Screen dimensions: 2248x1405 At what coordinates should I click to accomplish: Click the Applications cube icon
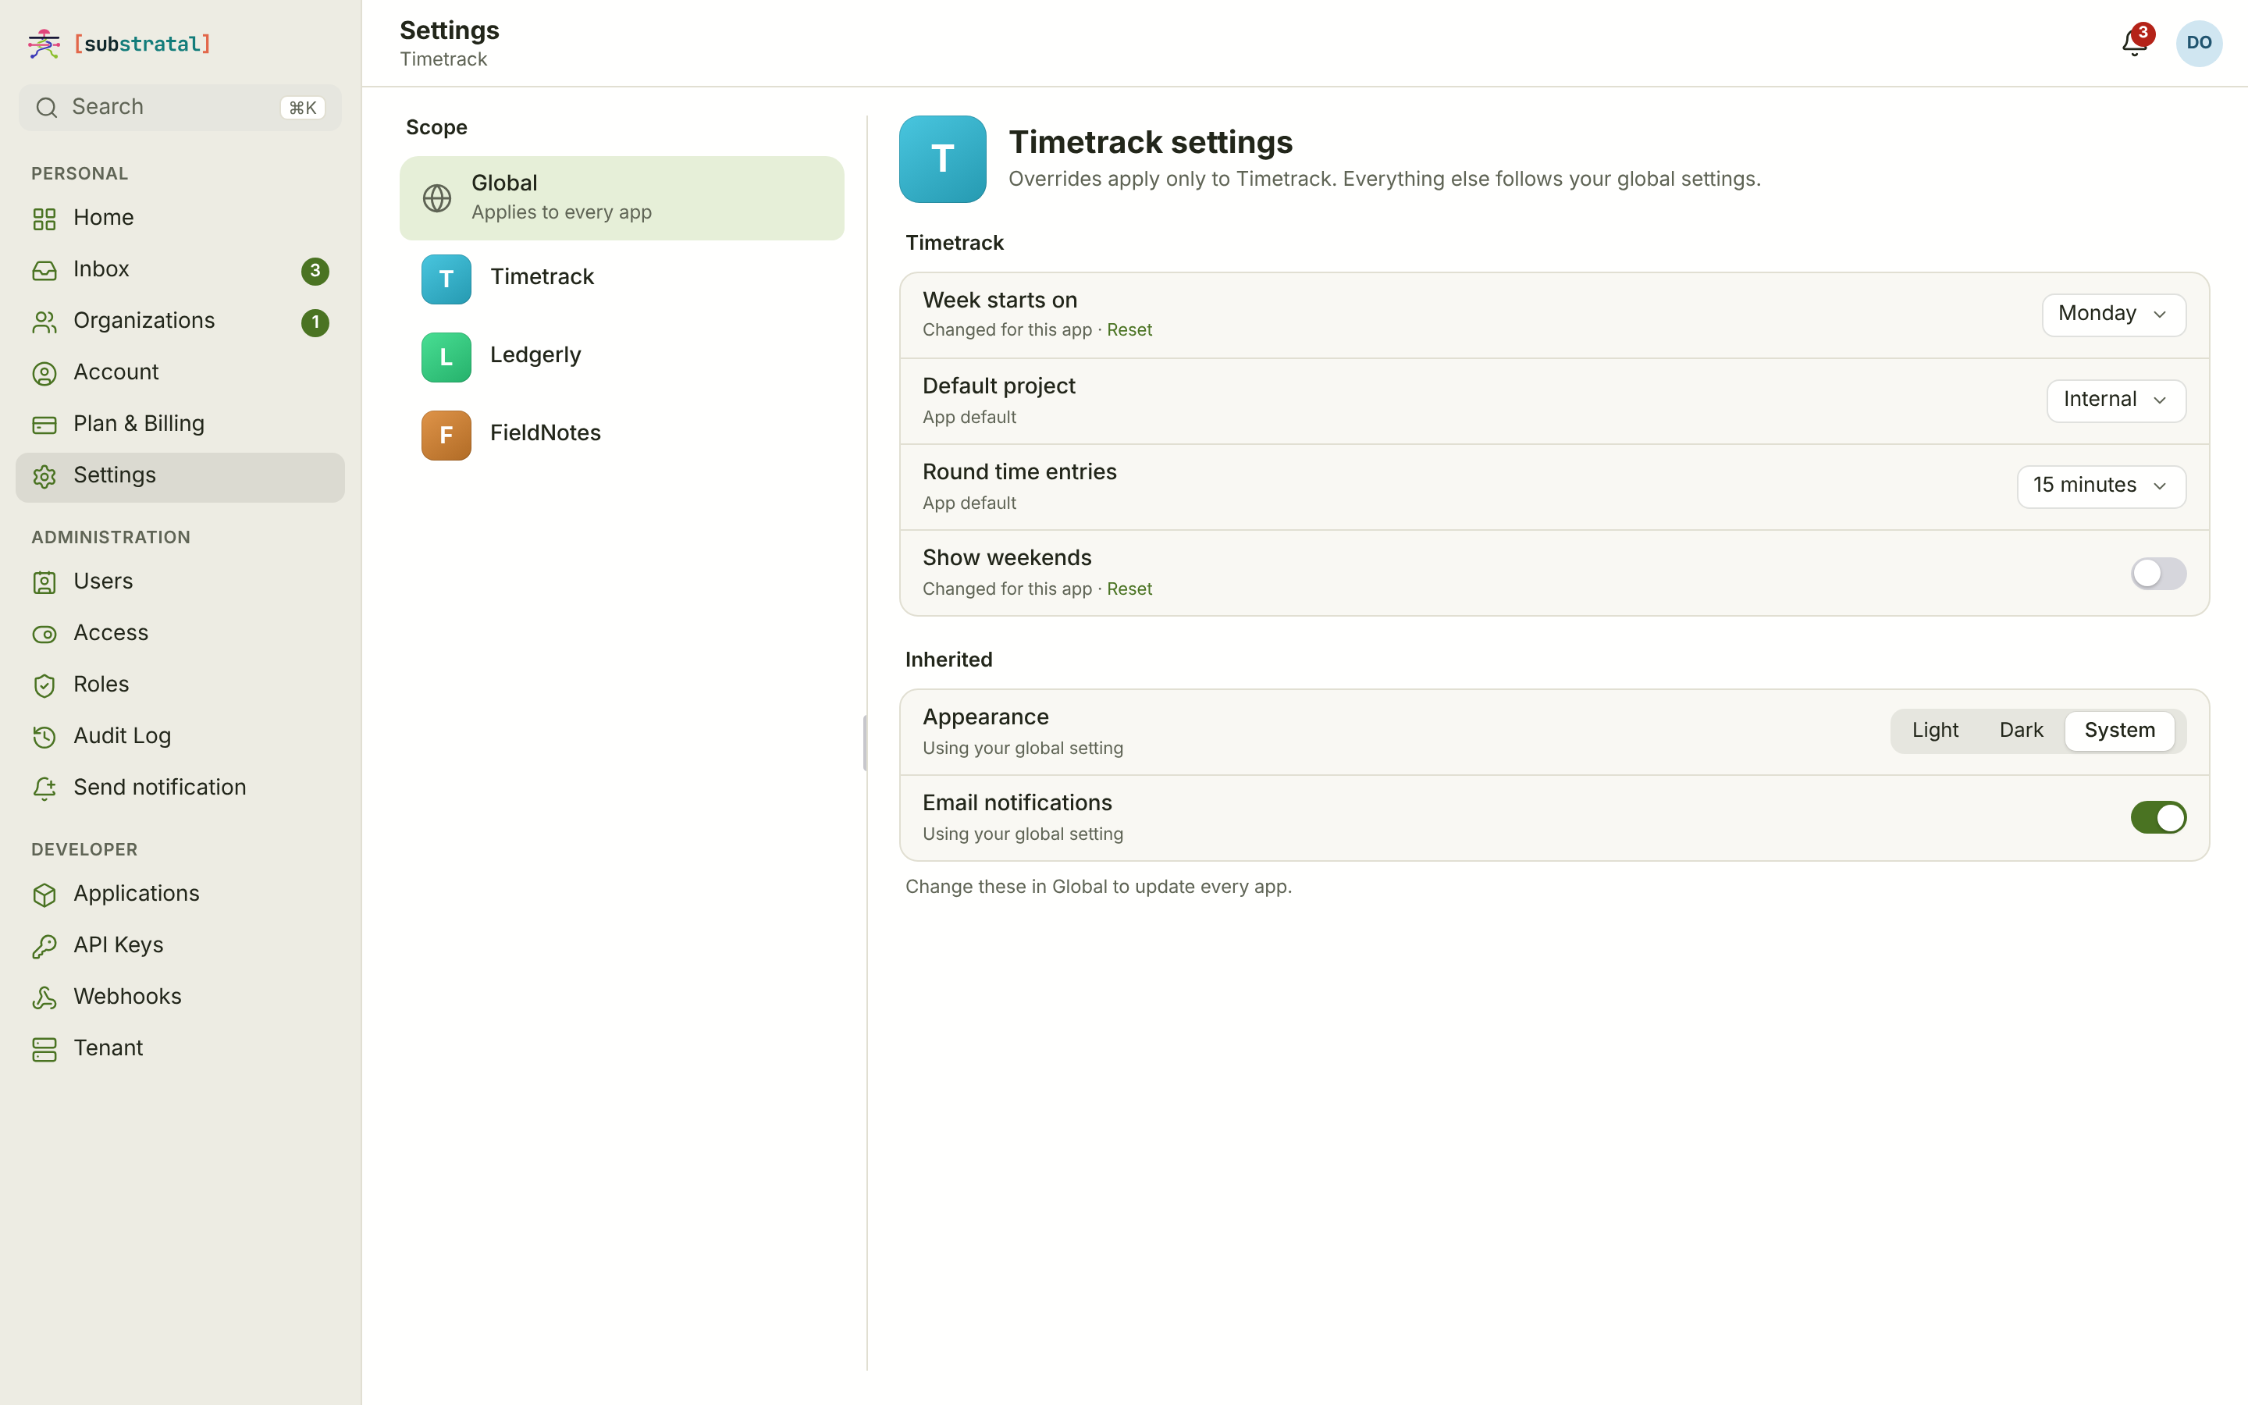[44, 895]
